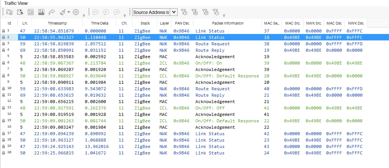This screenshot has height=168, width=389.
Task: Click the MAC Dst. column header
Action: [x=334, y=23]
